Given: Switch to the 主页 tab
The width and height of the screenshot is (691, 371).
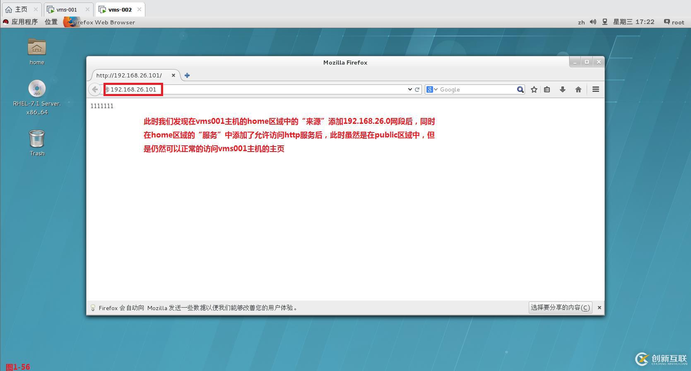Looking at the screenshot, I should tap(21, 9).
